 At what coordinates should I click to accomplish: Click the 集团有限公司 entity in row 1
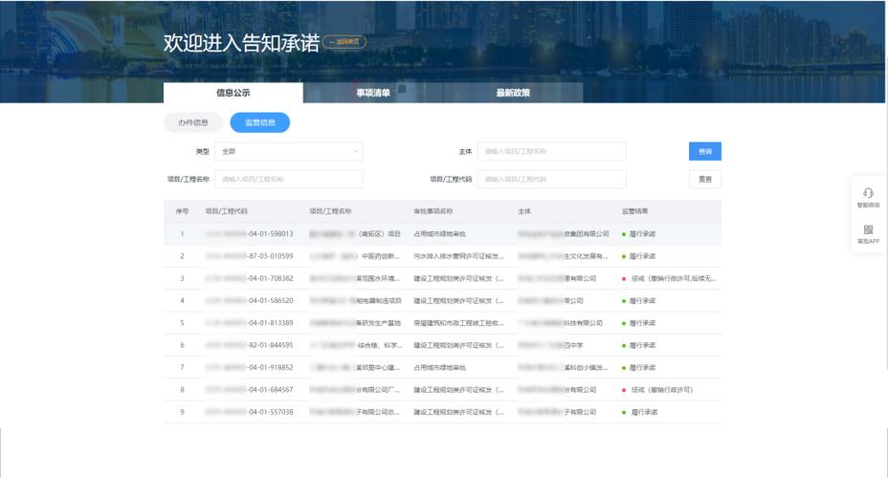tap(564, 233)
